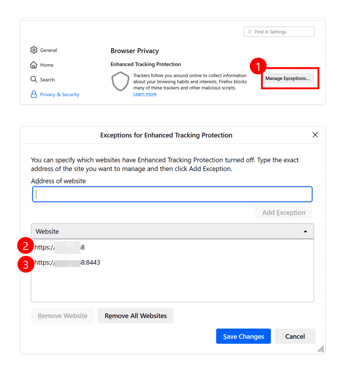The image size is (344, 368).
Task: Open the Home settings category
Action: pyautogui.click(x=47, y=65)
